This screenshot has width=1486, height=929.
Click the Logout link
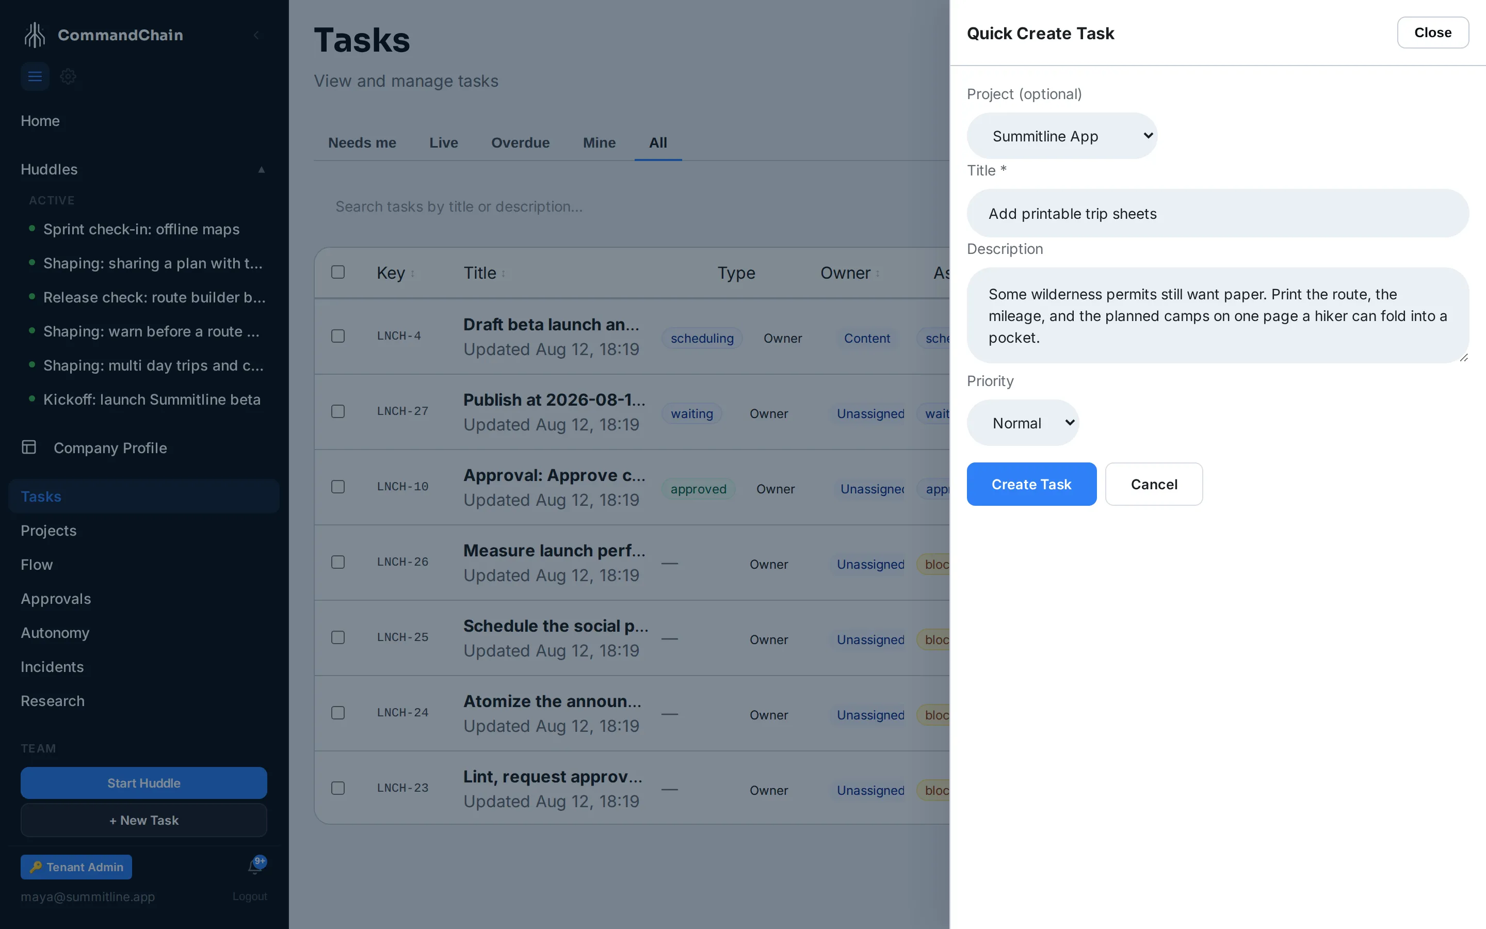249,896
